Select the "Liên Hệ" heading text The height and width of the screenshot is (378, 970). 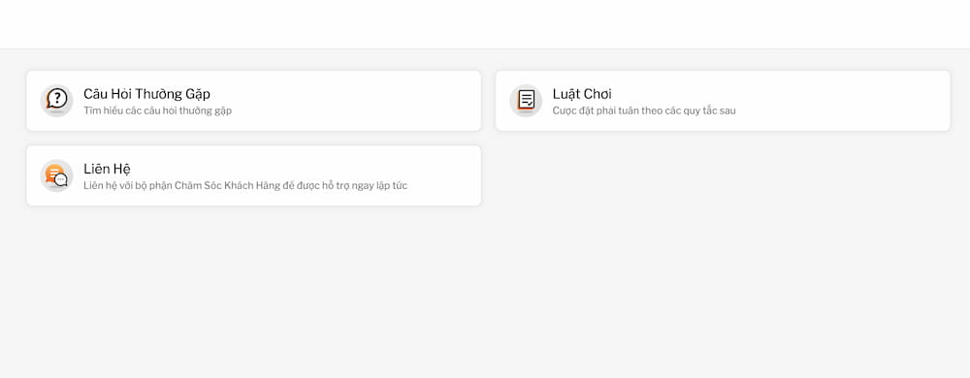[107, 169]
